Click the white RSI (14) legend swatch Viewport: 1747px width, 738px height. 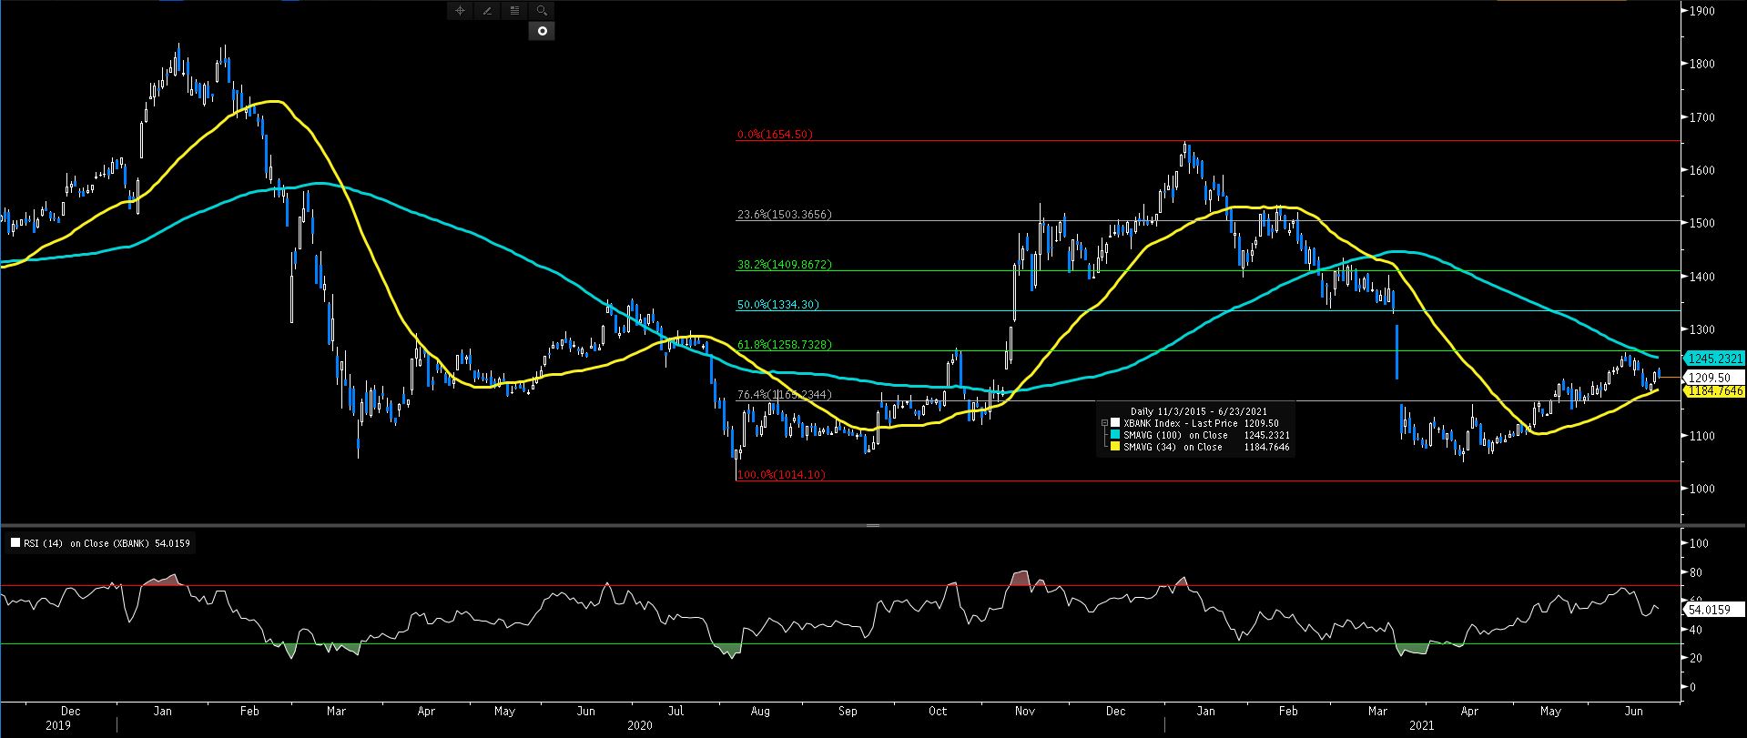(x=15, y=543)
